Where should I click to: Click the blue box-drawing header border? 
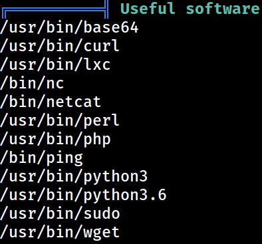(x=55, y=9)
